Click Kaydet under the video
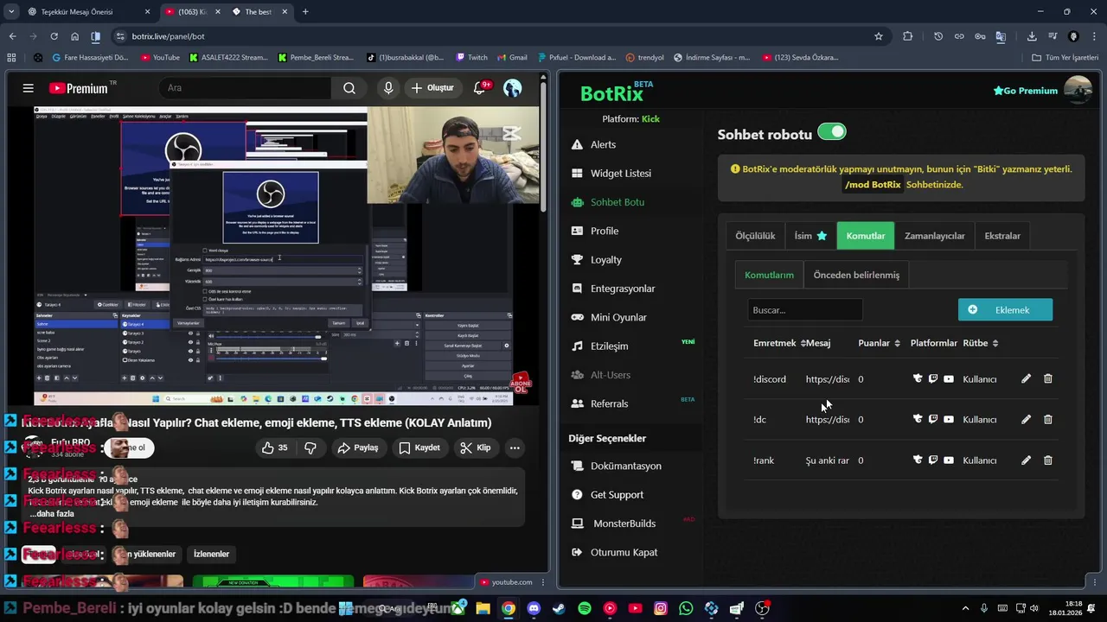The width and height of the screenshot is (1107, 622). pos(419,447)
